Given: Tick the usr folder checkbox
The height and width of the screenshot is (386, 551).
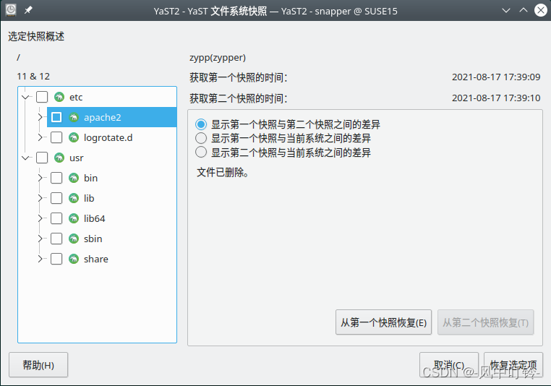Looking at the screenshot, I should [x=42, y=158].
